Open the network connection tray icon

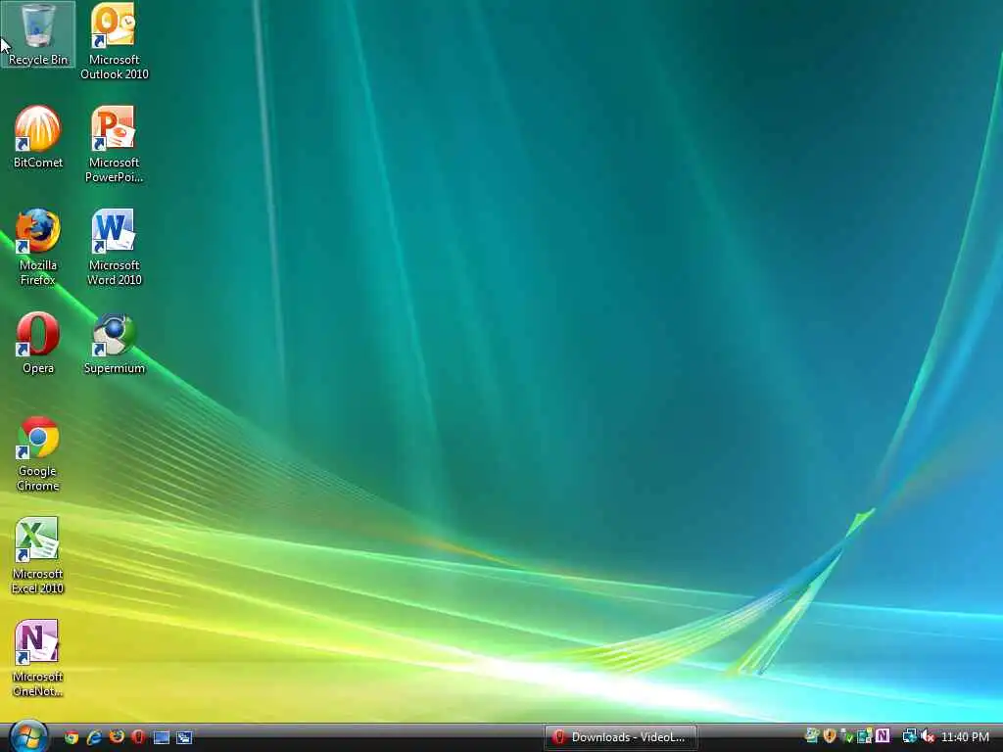point(909,736)
